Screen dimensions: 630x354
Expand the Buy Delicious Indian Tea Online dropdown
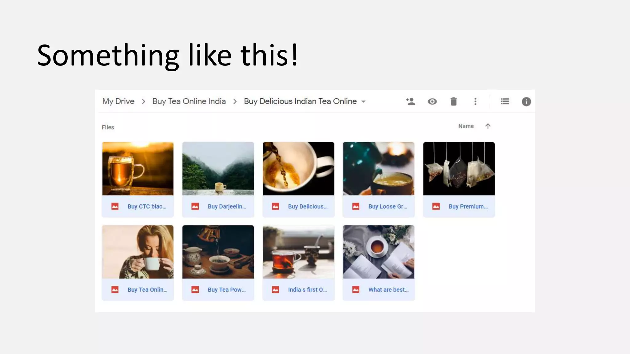pos(363,101)
